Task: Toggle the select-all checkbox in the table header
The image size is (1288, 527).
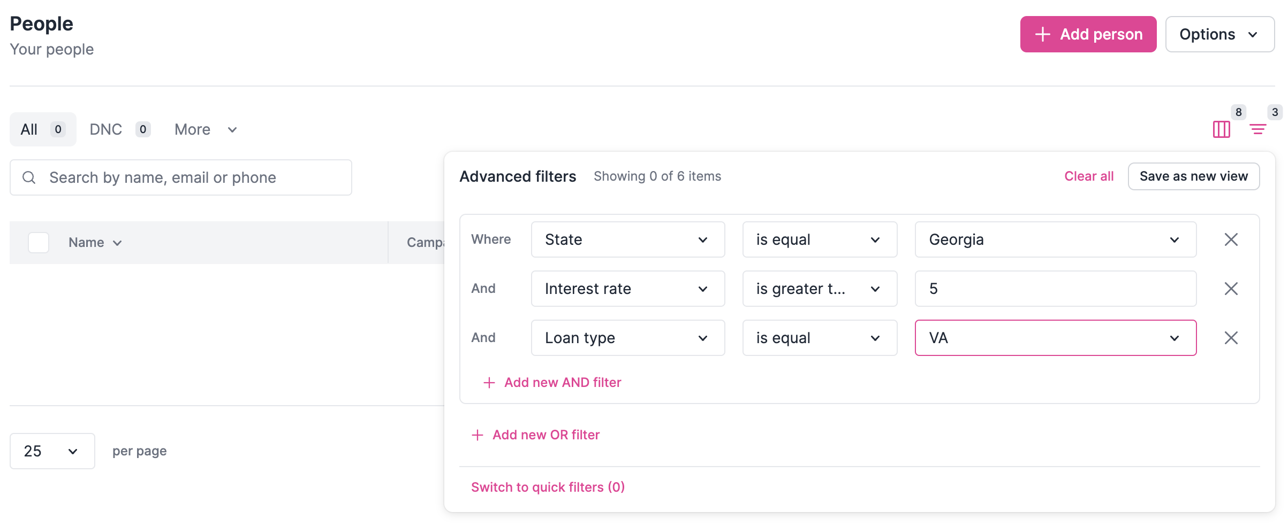Action: 38,242
